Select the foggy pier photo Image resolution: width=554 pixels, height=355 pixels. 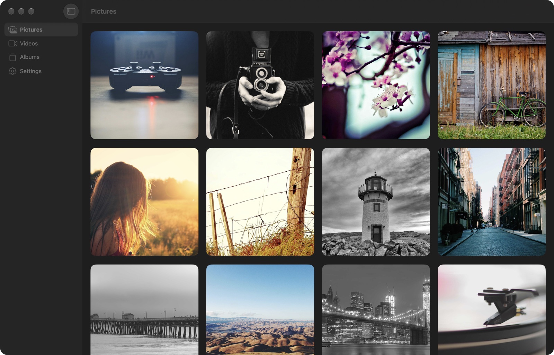(144, 310)
